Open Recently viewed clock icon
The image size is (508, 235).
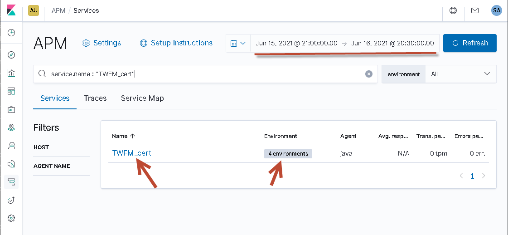(x=11, y=33)
